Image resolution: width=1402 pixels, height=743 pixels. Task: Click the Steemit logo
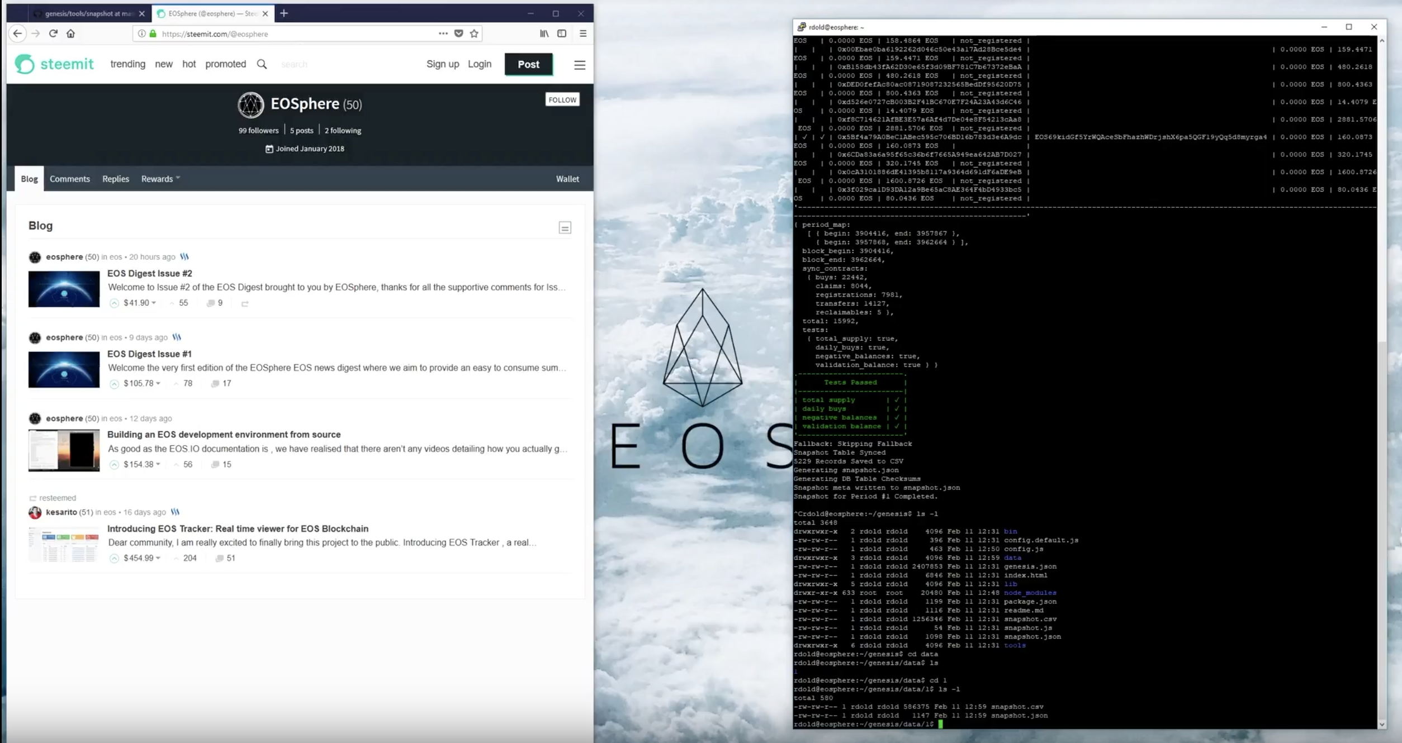[x=54, y=64]
